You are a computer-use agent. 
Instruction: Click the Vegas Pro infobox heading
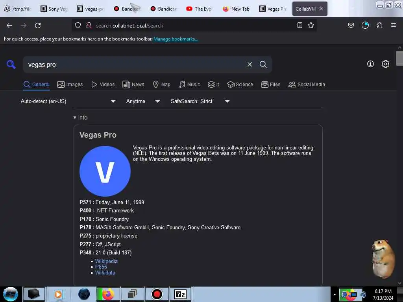[x=98, y=135]
